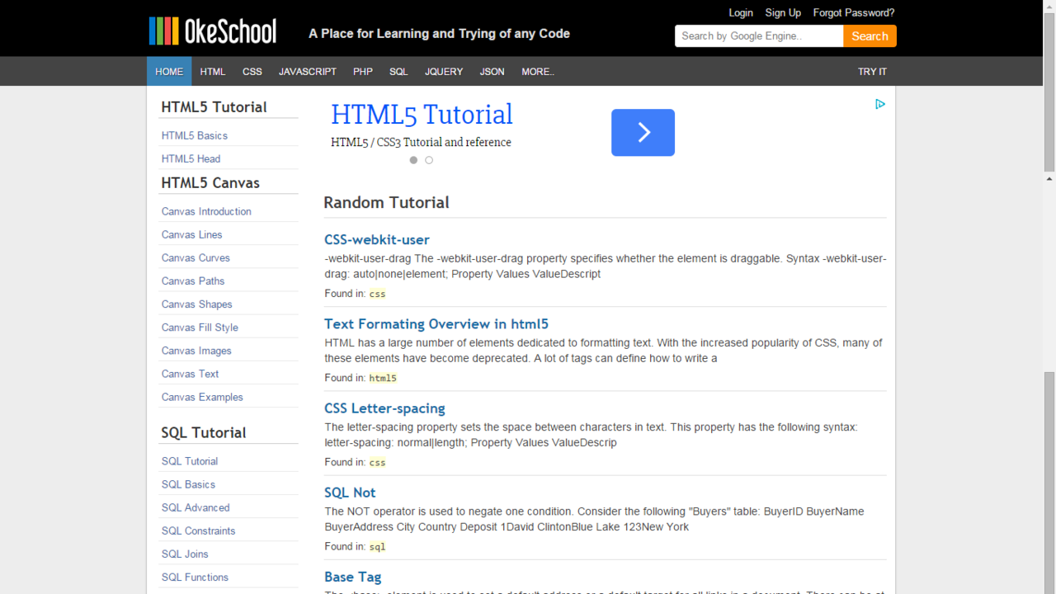Click the css tag under CSS-webkit-user
Image resolution: width=1056 pixels, height=594 pixels.
click(377, 294)
